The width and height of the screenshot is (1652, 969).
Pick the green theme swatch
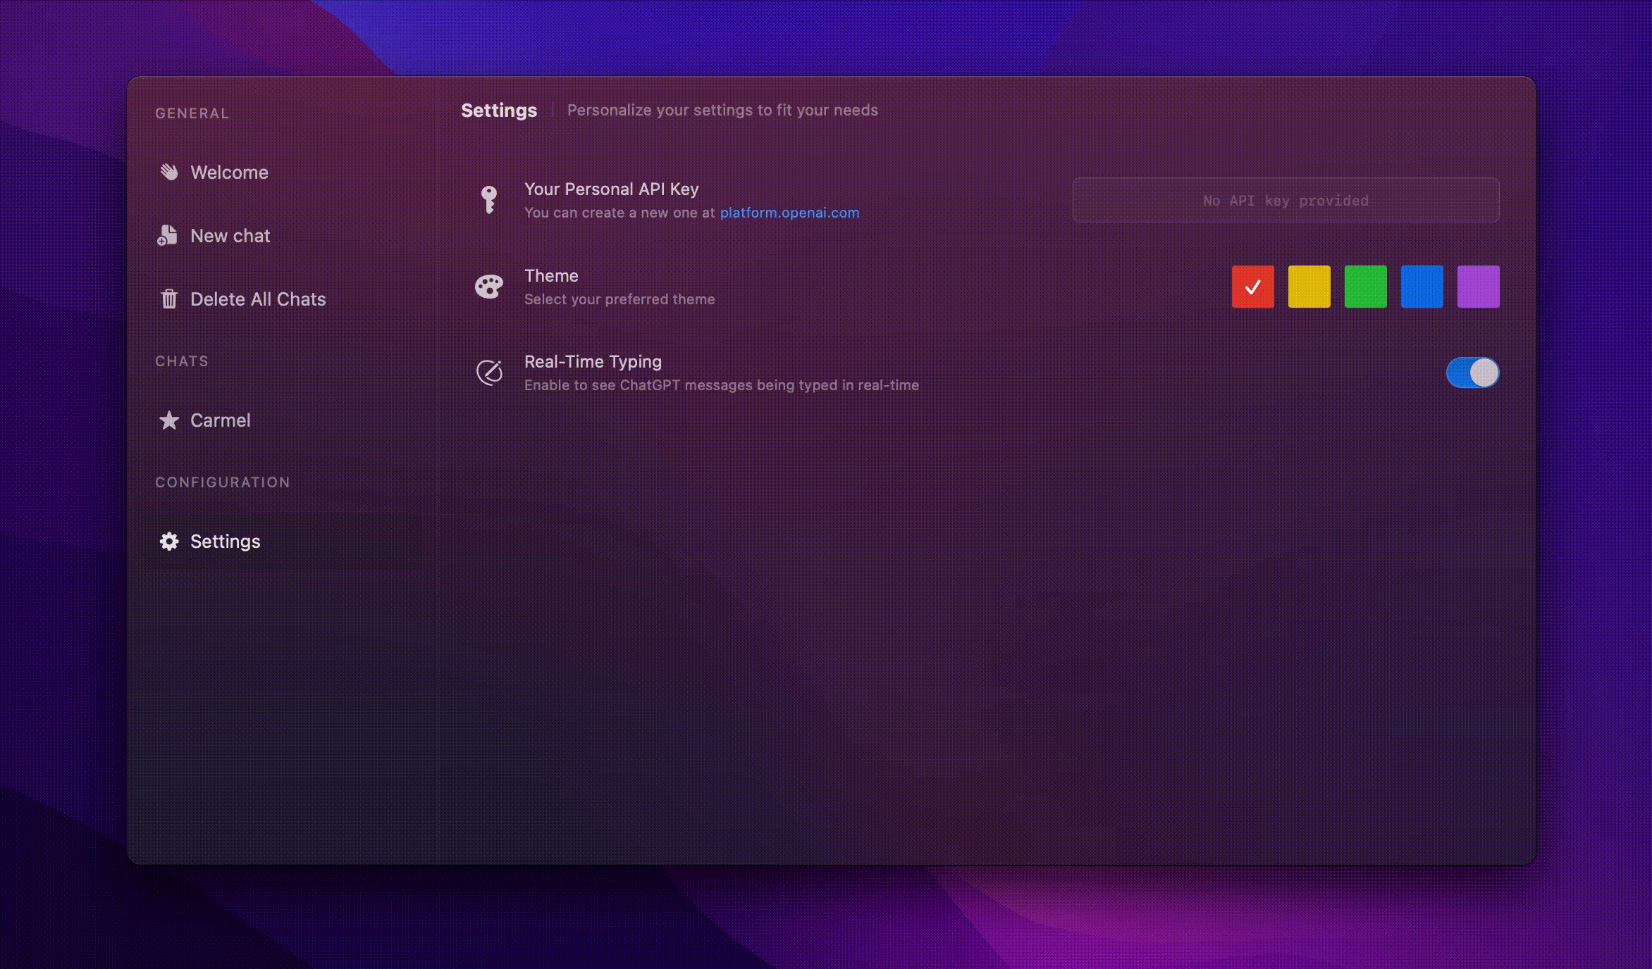click(1365, 287)
